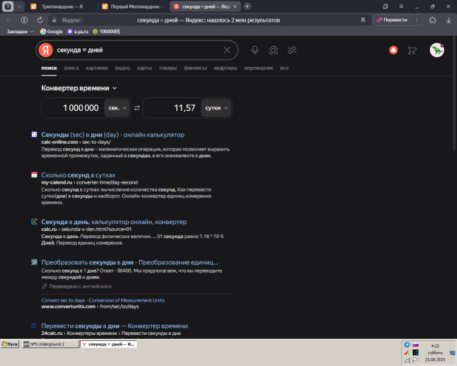The width and height of the screenshot is (457, 366).
Task: Open a.ya.ru bookmark
Action: (x=77, y=32)
